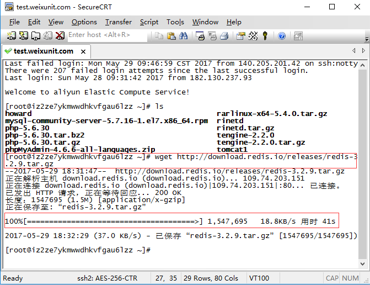370x285 pixels.
Task: Open Session Options toolbar icon
Action: click(241, 36)
